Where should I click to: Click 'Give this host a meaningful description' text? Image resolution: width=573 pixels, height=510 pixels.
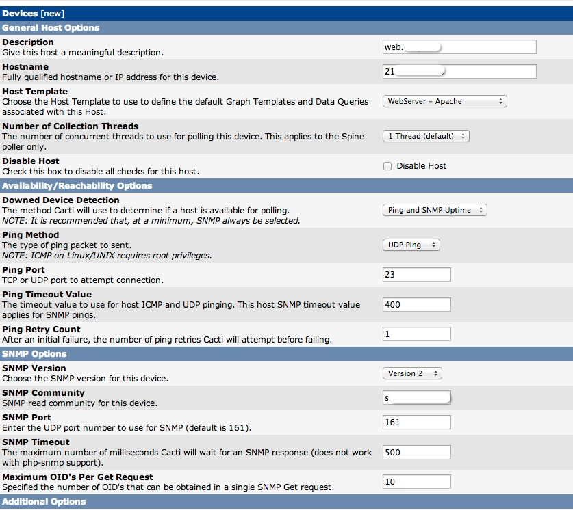[x=83, y=53]
